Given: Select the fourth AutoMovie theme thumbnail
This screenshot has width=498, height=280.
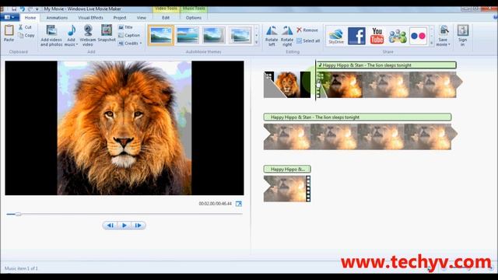Looking at the screenshot, I should pyautogui.click(x=240, y=35).
